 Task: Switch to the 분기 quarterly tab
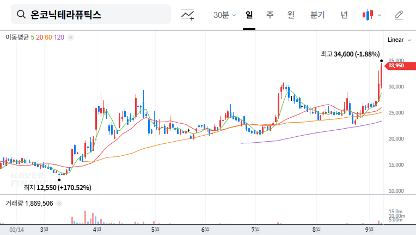[317, 15]
